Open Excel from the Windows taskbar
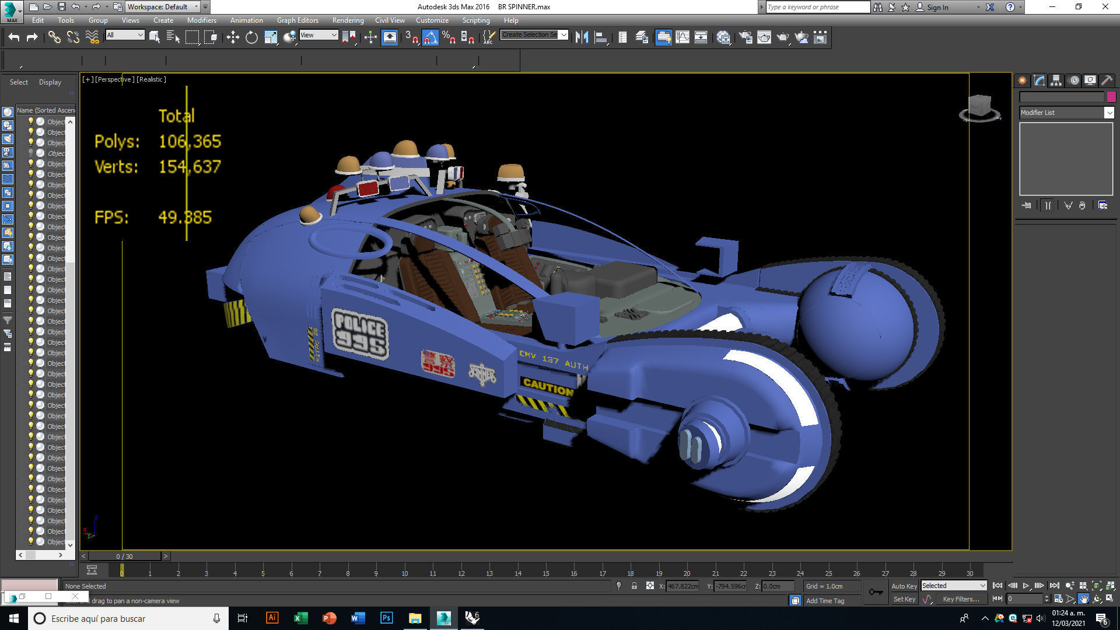The width and height of the screenshot is (1120, 630). [300, 618]
